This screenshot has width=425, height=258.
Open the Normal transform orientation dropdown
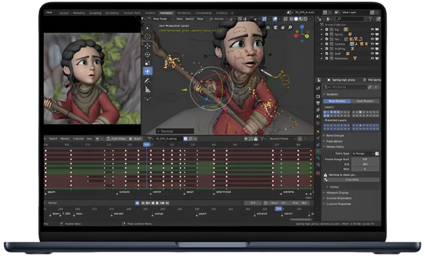tap(218, 19)
